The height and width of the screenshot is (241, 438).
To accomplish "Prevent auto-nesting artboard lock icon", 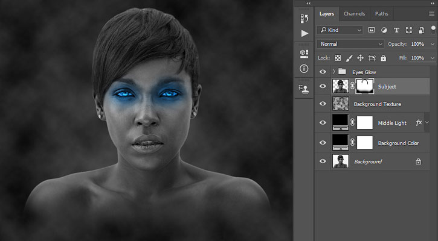I will [x=372, y=58].
